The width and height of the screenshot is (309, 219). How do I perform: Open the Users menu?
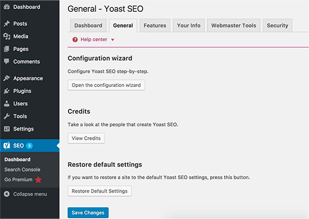pos(20,103)
